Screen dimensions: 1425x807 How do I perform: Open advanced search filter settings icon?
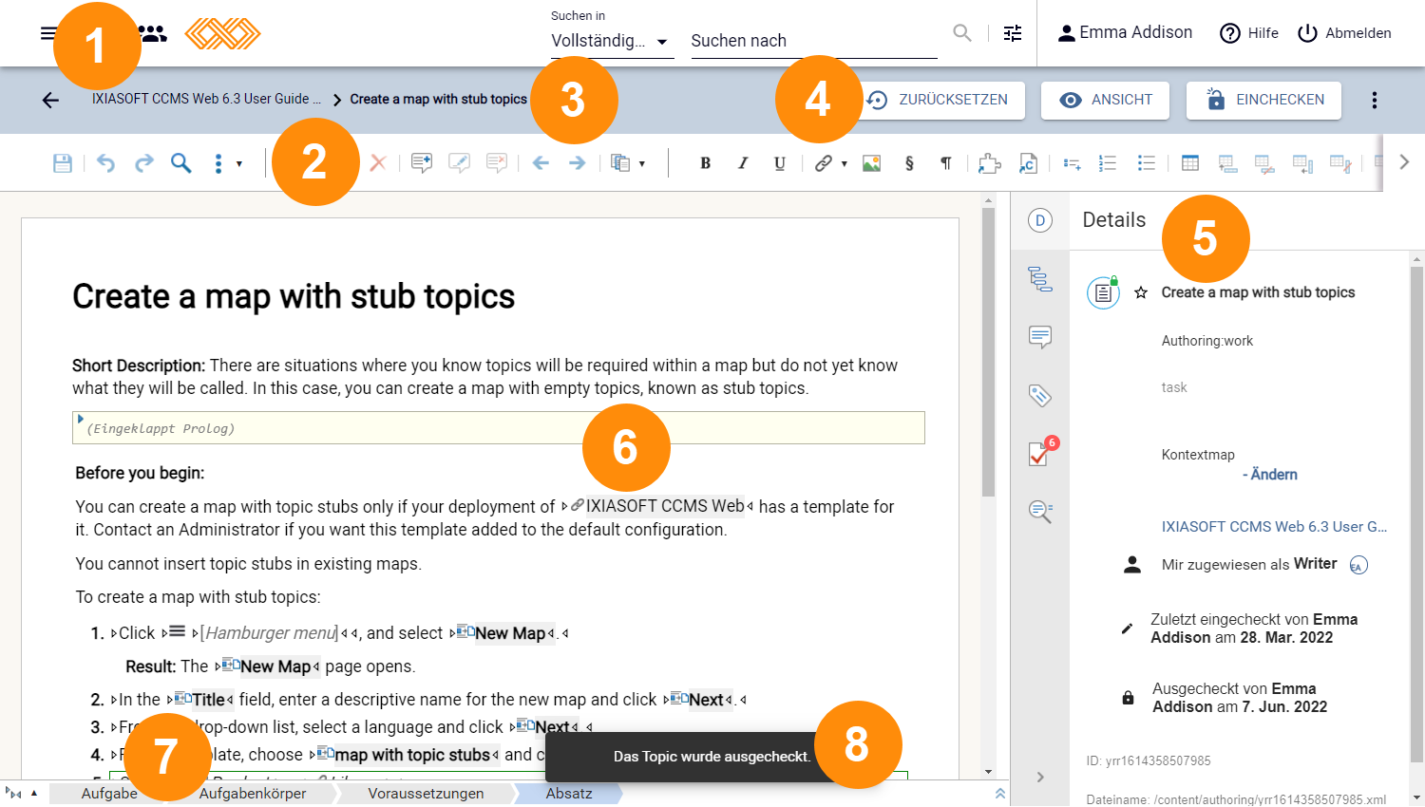pyautogui.click(x=1013, y=33)
